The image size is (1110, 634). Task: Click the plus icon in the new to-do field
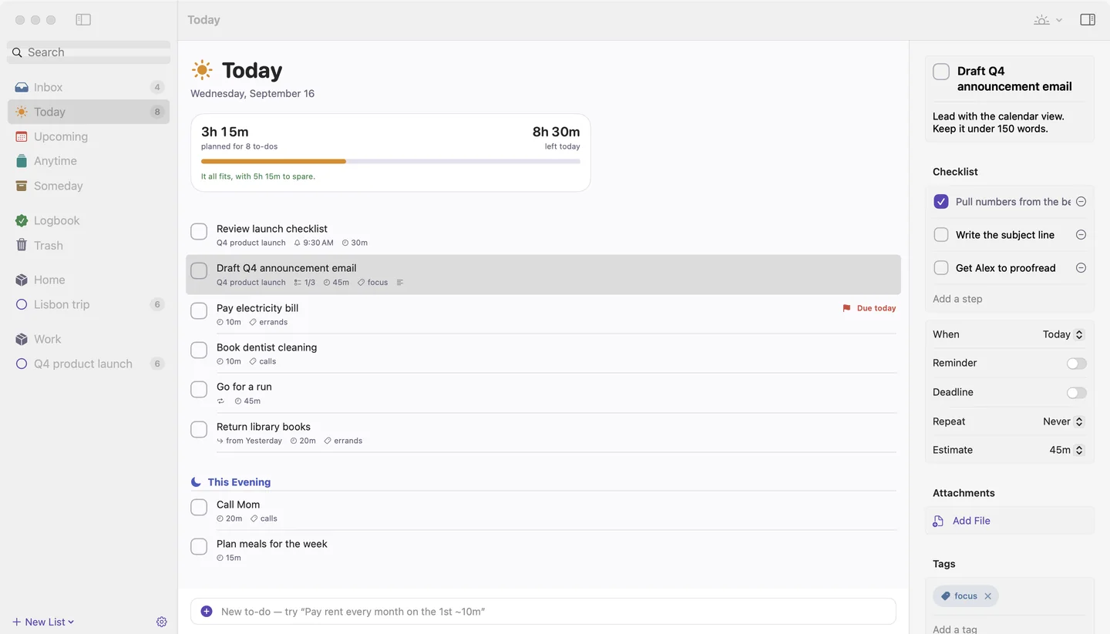pos(207,612)
